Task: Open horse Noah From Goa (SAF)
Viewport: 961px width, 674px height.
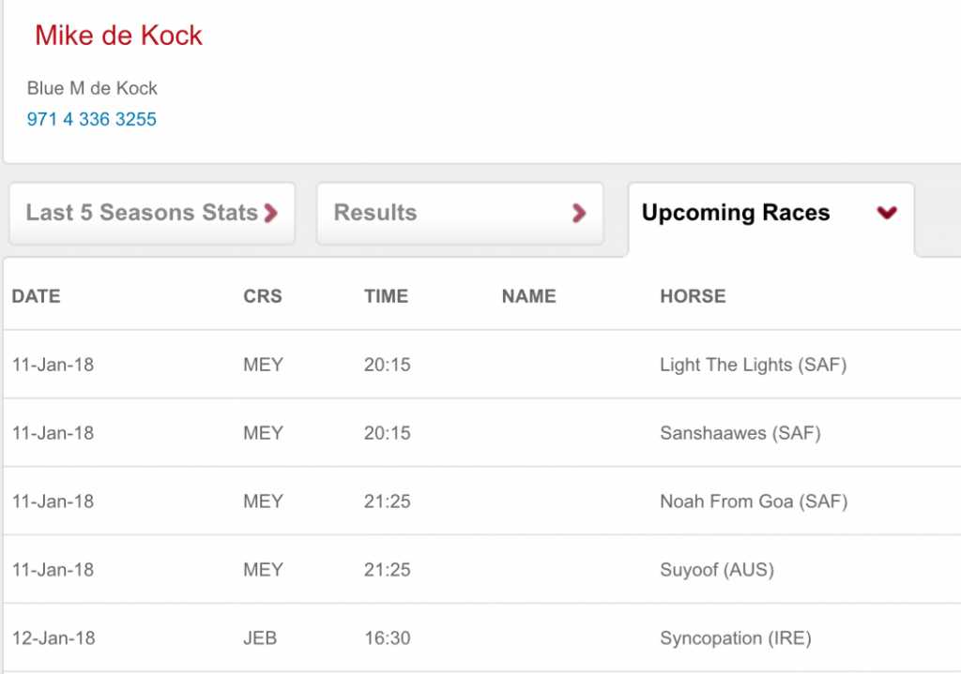Action: tap(753, 502)
